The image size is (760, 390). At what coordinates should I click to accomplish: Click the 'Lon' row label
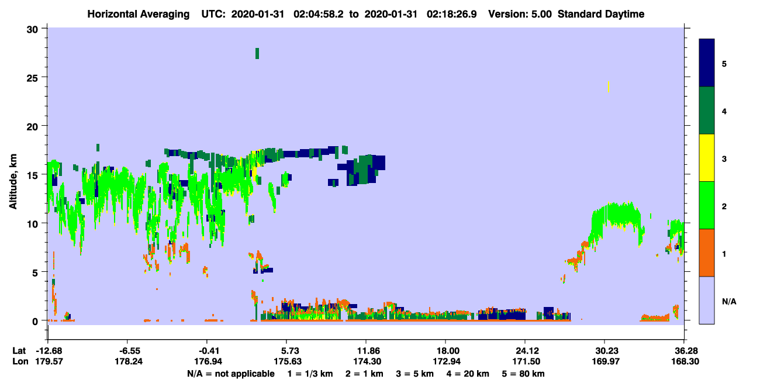tap(19, 361)
